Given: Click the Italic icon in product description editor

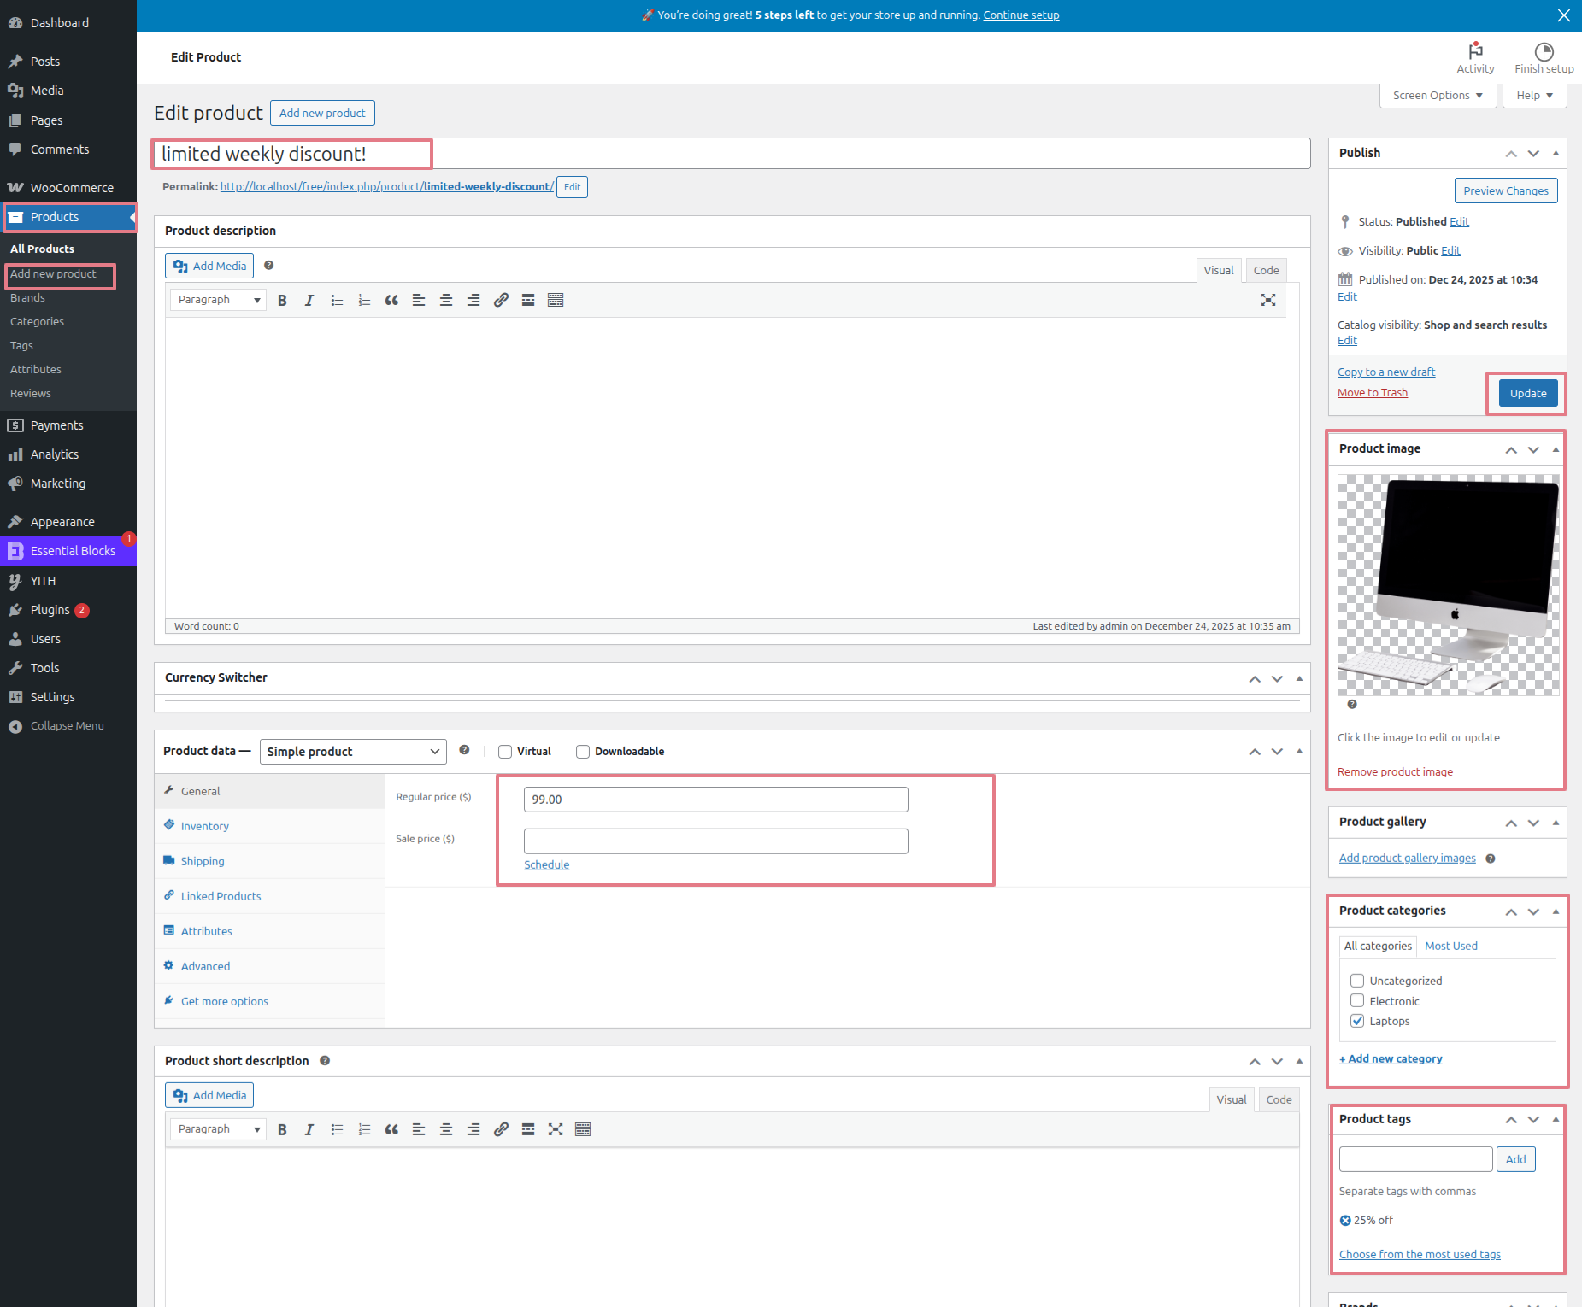Looking at the screenshot, I should coord(309,300).
